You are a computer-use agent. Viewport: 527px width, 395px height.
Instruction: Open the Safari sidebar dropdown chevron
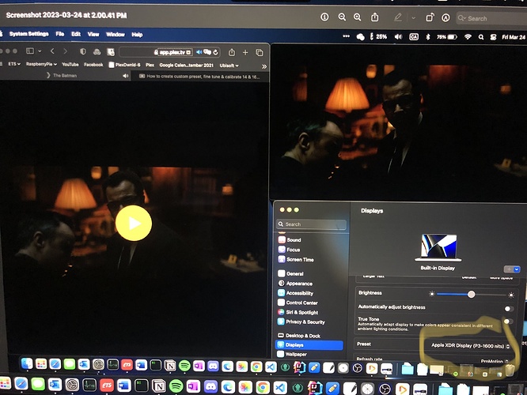(40, 51)
